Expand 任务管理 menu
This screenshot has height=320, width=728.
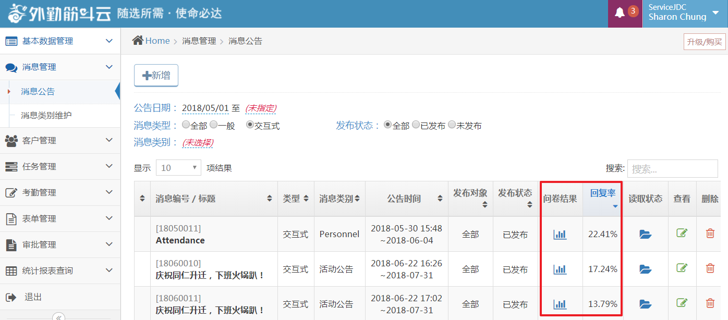click(x=60, y=166)
